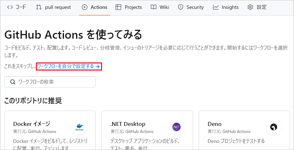The width and height of the screenshot is (294, 150).
Task: Focus the ワークフローの検索 search field
Action: click(53, 82)
